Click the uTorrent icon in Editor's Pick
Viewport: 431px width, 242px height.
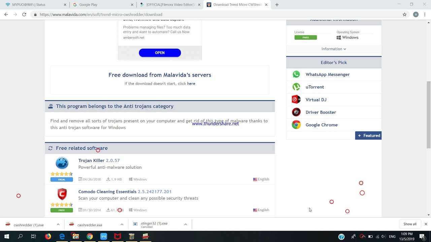point(296,87)
